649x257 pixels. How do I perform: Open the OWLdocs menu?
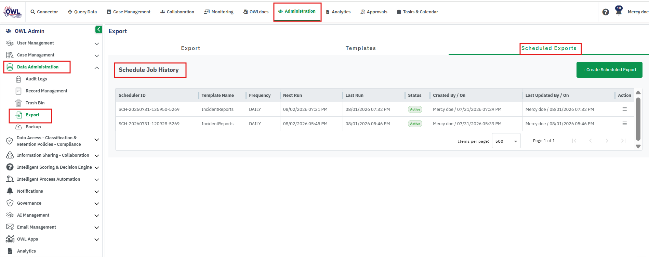coord(256,12)
